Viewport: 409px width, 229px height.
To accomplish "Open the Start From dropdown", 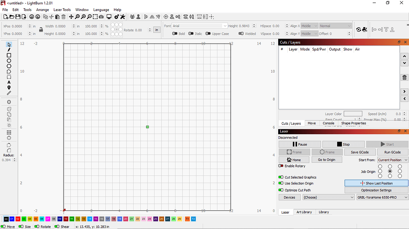I will tap(392, 160).
